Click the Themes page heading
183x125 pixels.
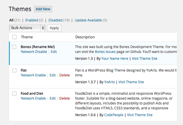[x=20, y=9]
